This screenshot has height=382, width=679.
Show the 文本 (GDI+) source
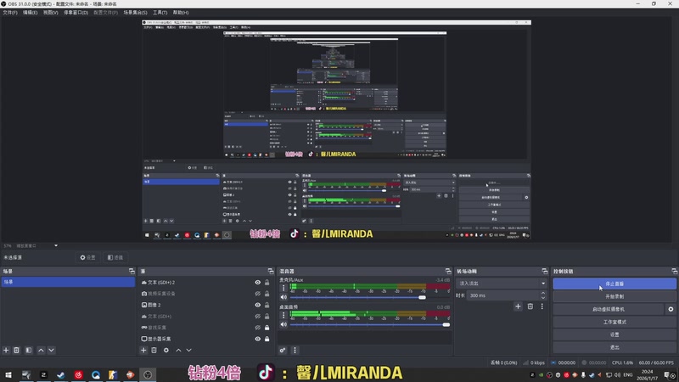pyautogui.click(x=258, y=316)
